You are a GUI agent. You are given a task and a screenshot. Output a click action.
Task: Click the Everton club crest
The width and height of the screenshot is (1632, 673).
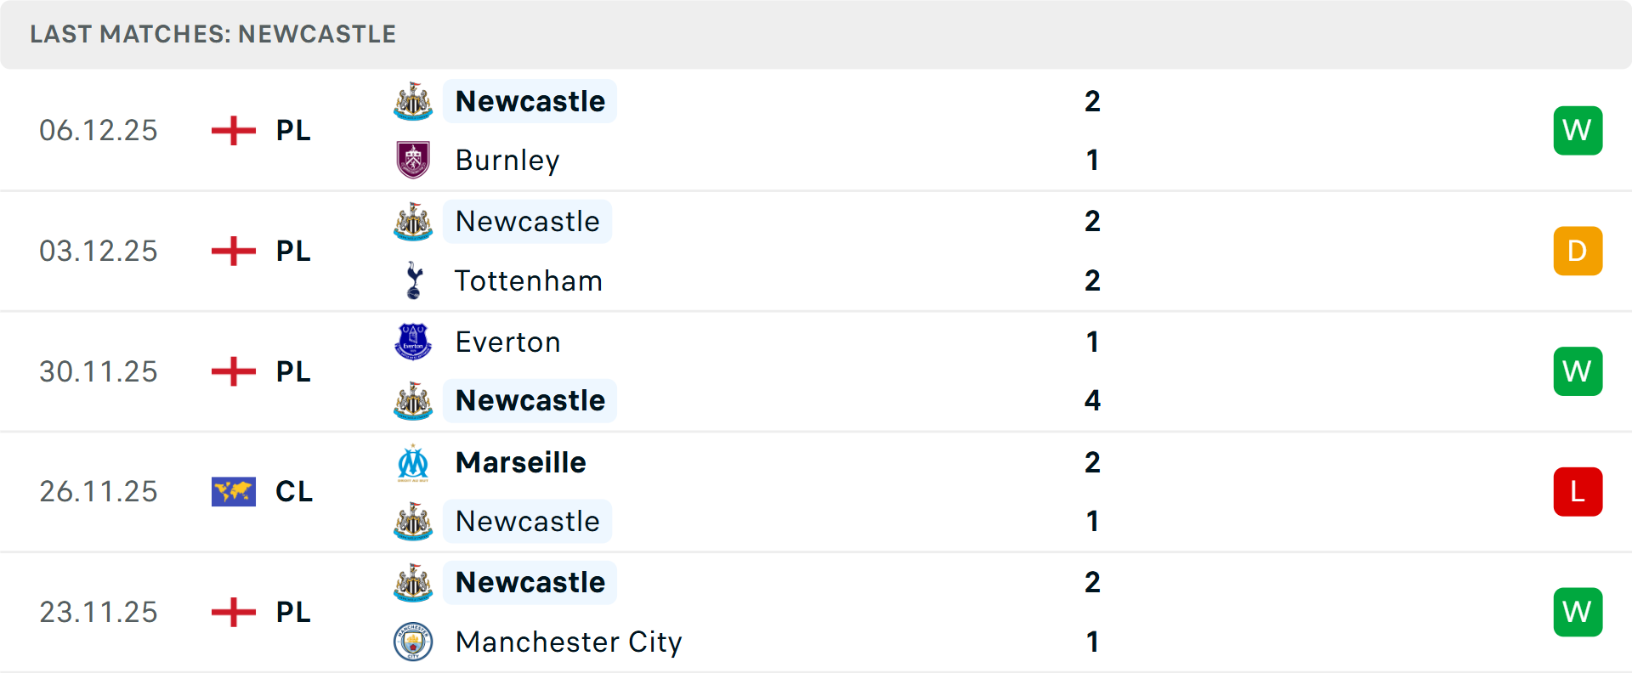click(x=413, y=342)
